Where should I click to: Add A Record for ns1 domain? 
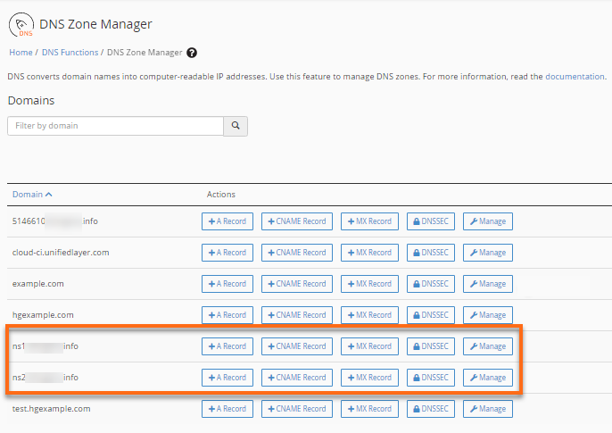(227, 346)
